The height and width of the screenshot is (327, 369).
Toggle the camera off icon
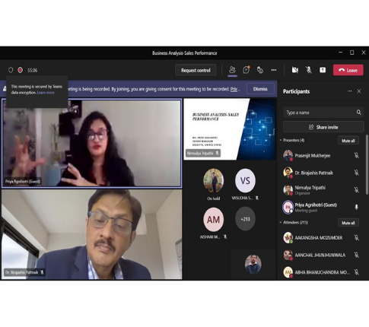pos(294,70)
